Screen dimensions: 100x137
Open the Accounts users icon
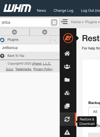67,67
